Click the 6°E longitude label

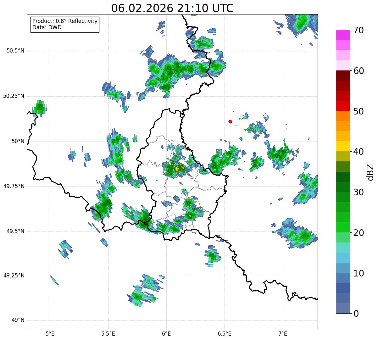coord(166,333)
